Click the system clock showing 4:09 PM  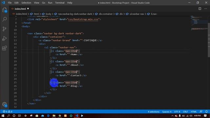pos(197,116)
